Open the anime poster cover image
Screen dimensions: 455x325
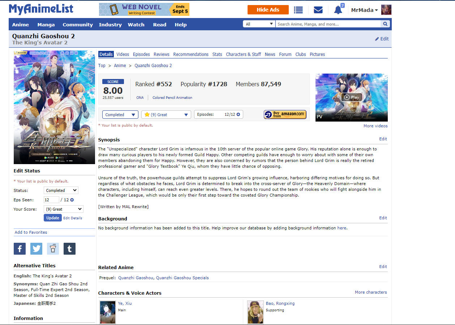[x=54, y=107]
